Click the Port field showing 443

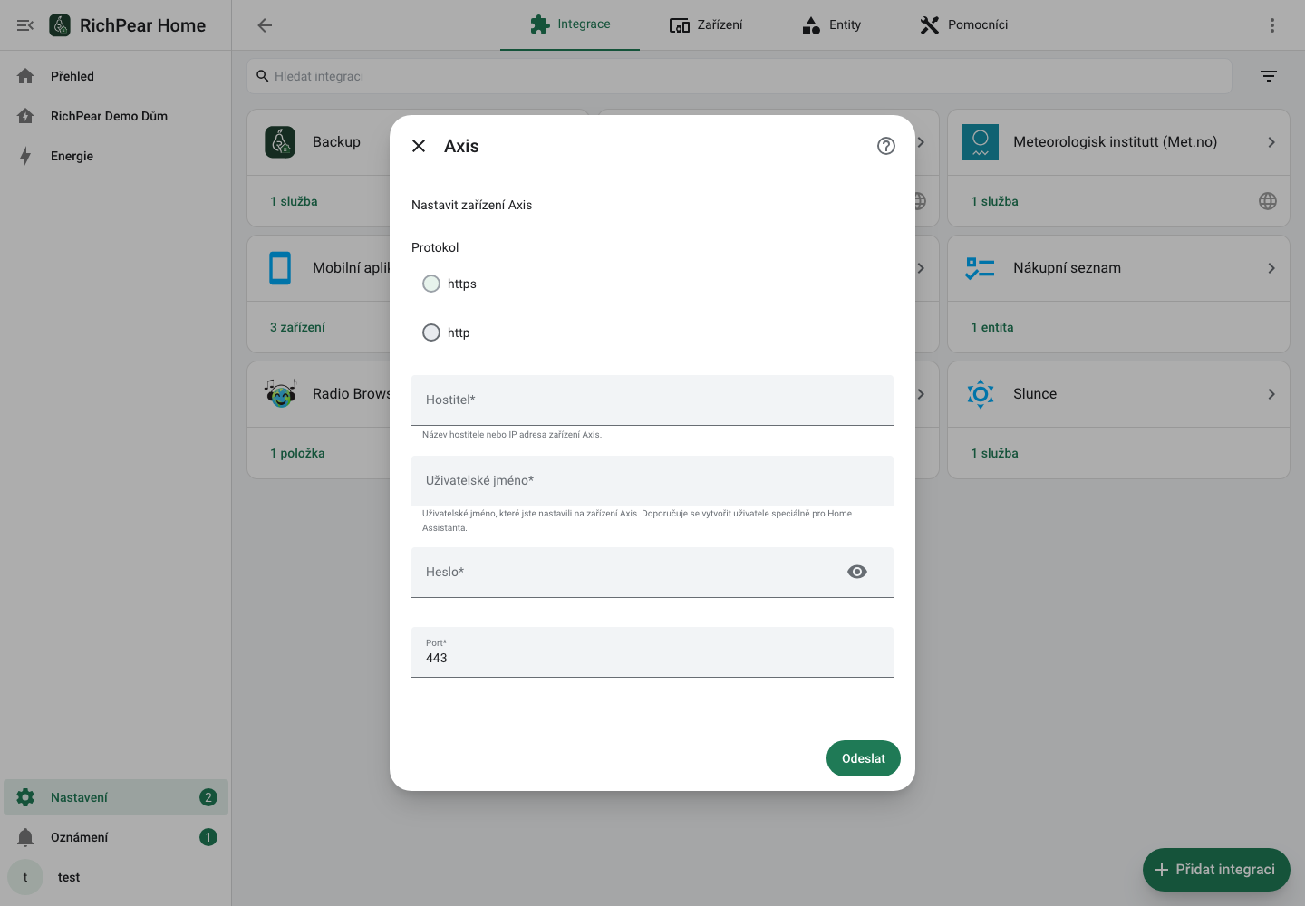(652, 651)
